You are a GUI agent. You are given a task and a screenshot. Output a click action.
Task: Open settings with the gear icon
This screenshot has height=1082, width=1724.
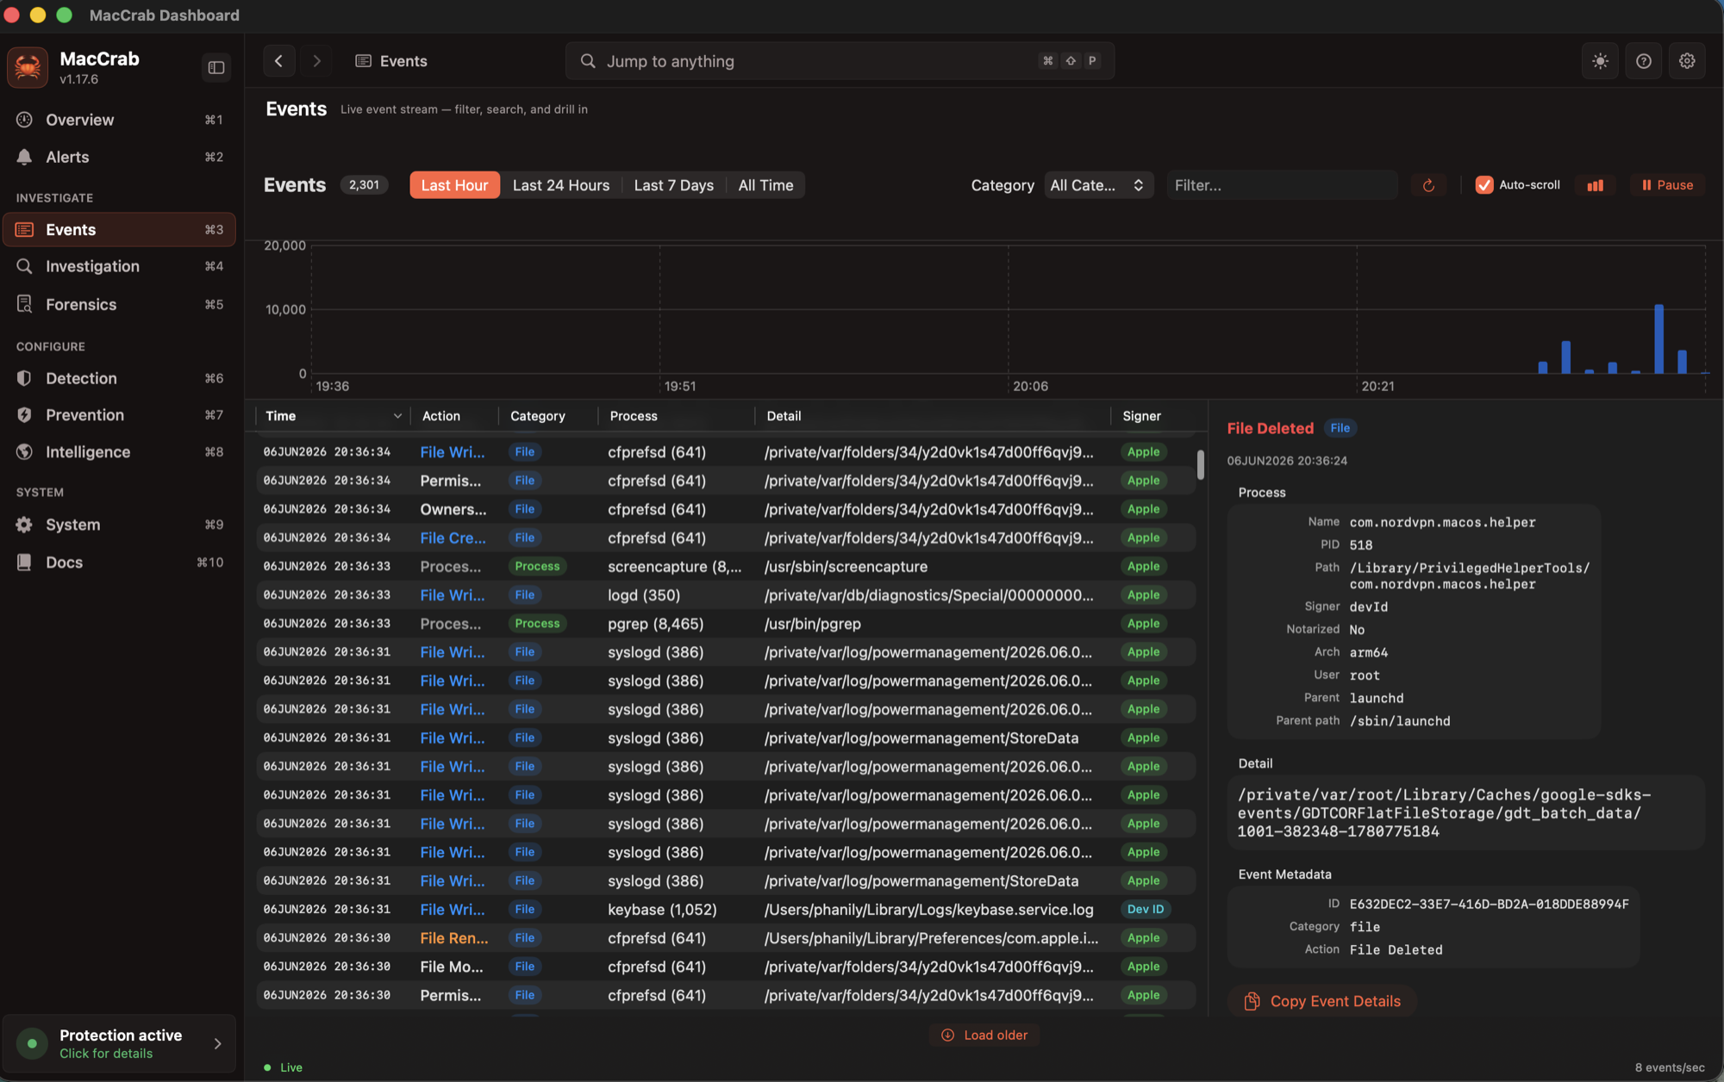click(x=1687, y=61)
